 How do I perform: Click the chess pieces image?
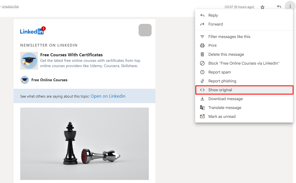84,144
